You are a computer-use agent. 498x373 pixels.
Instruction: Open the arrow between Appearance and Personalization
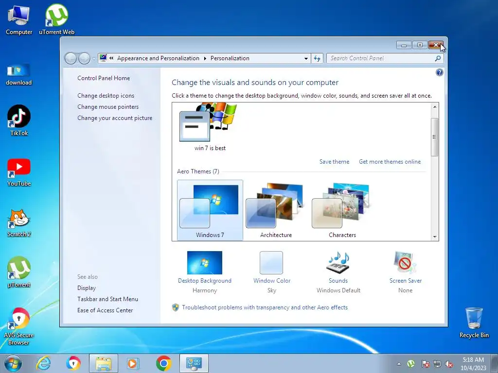pyautogui.click(x=205, y=58)
